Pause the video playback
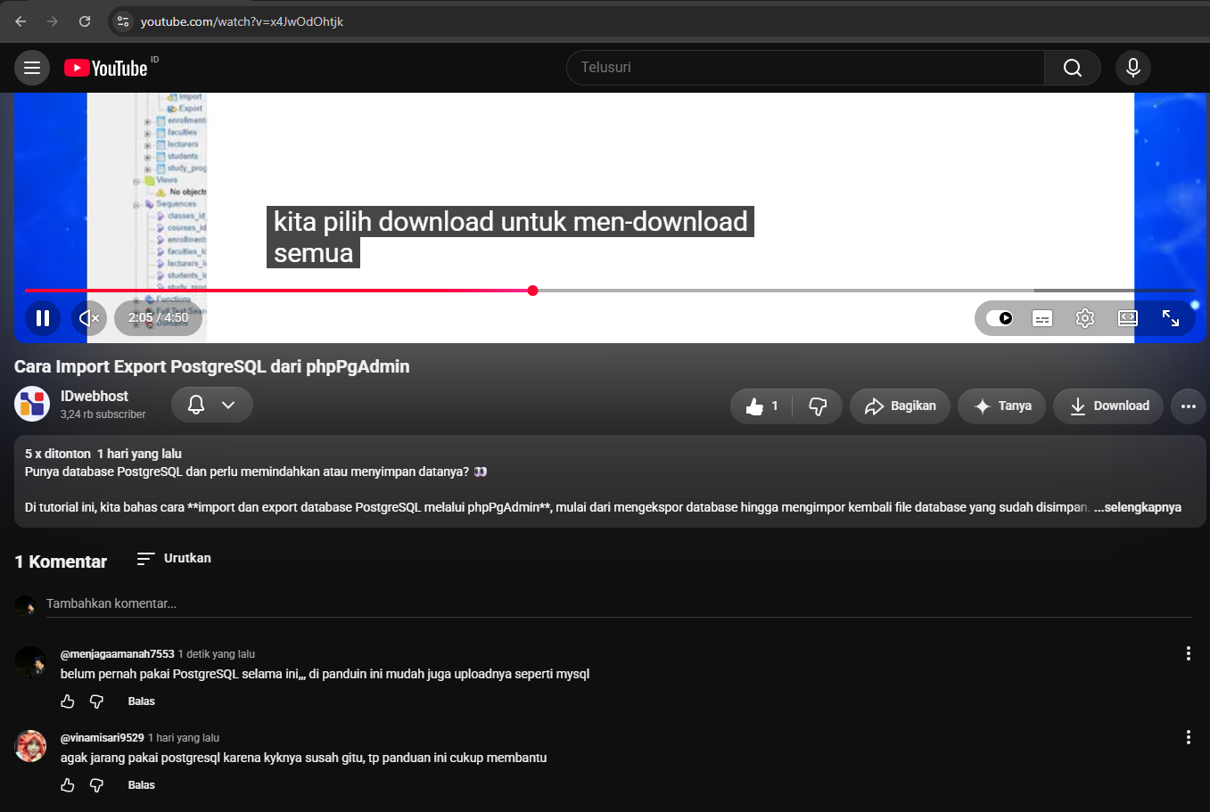The image size is (1210, 812). [43, 318]
